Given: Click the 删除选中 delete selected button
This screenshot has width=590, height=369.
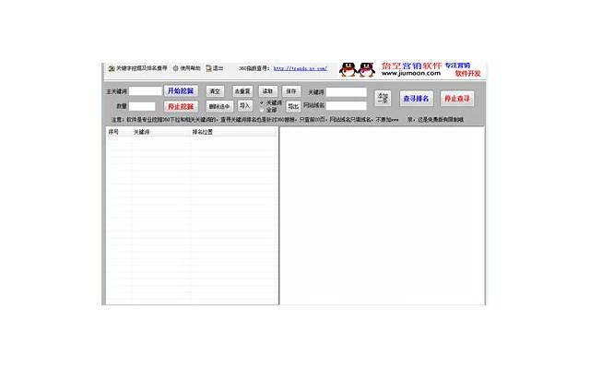Looking at the screenshot, I should (219, 107).
